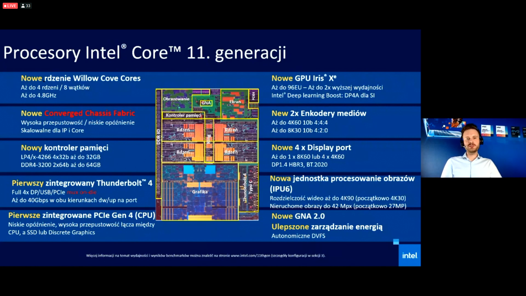Viewport: 526px width, 296px height.
Task: Click the GNA block on the die diagram
Action: tap(206, 103)
